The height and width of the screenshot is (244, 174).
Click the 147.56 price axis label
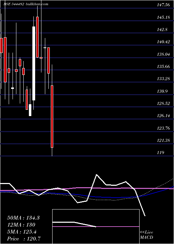tap(163, 5)
